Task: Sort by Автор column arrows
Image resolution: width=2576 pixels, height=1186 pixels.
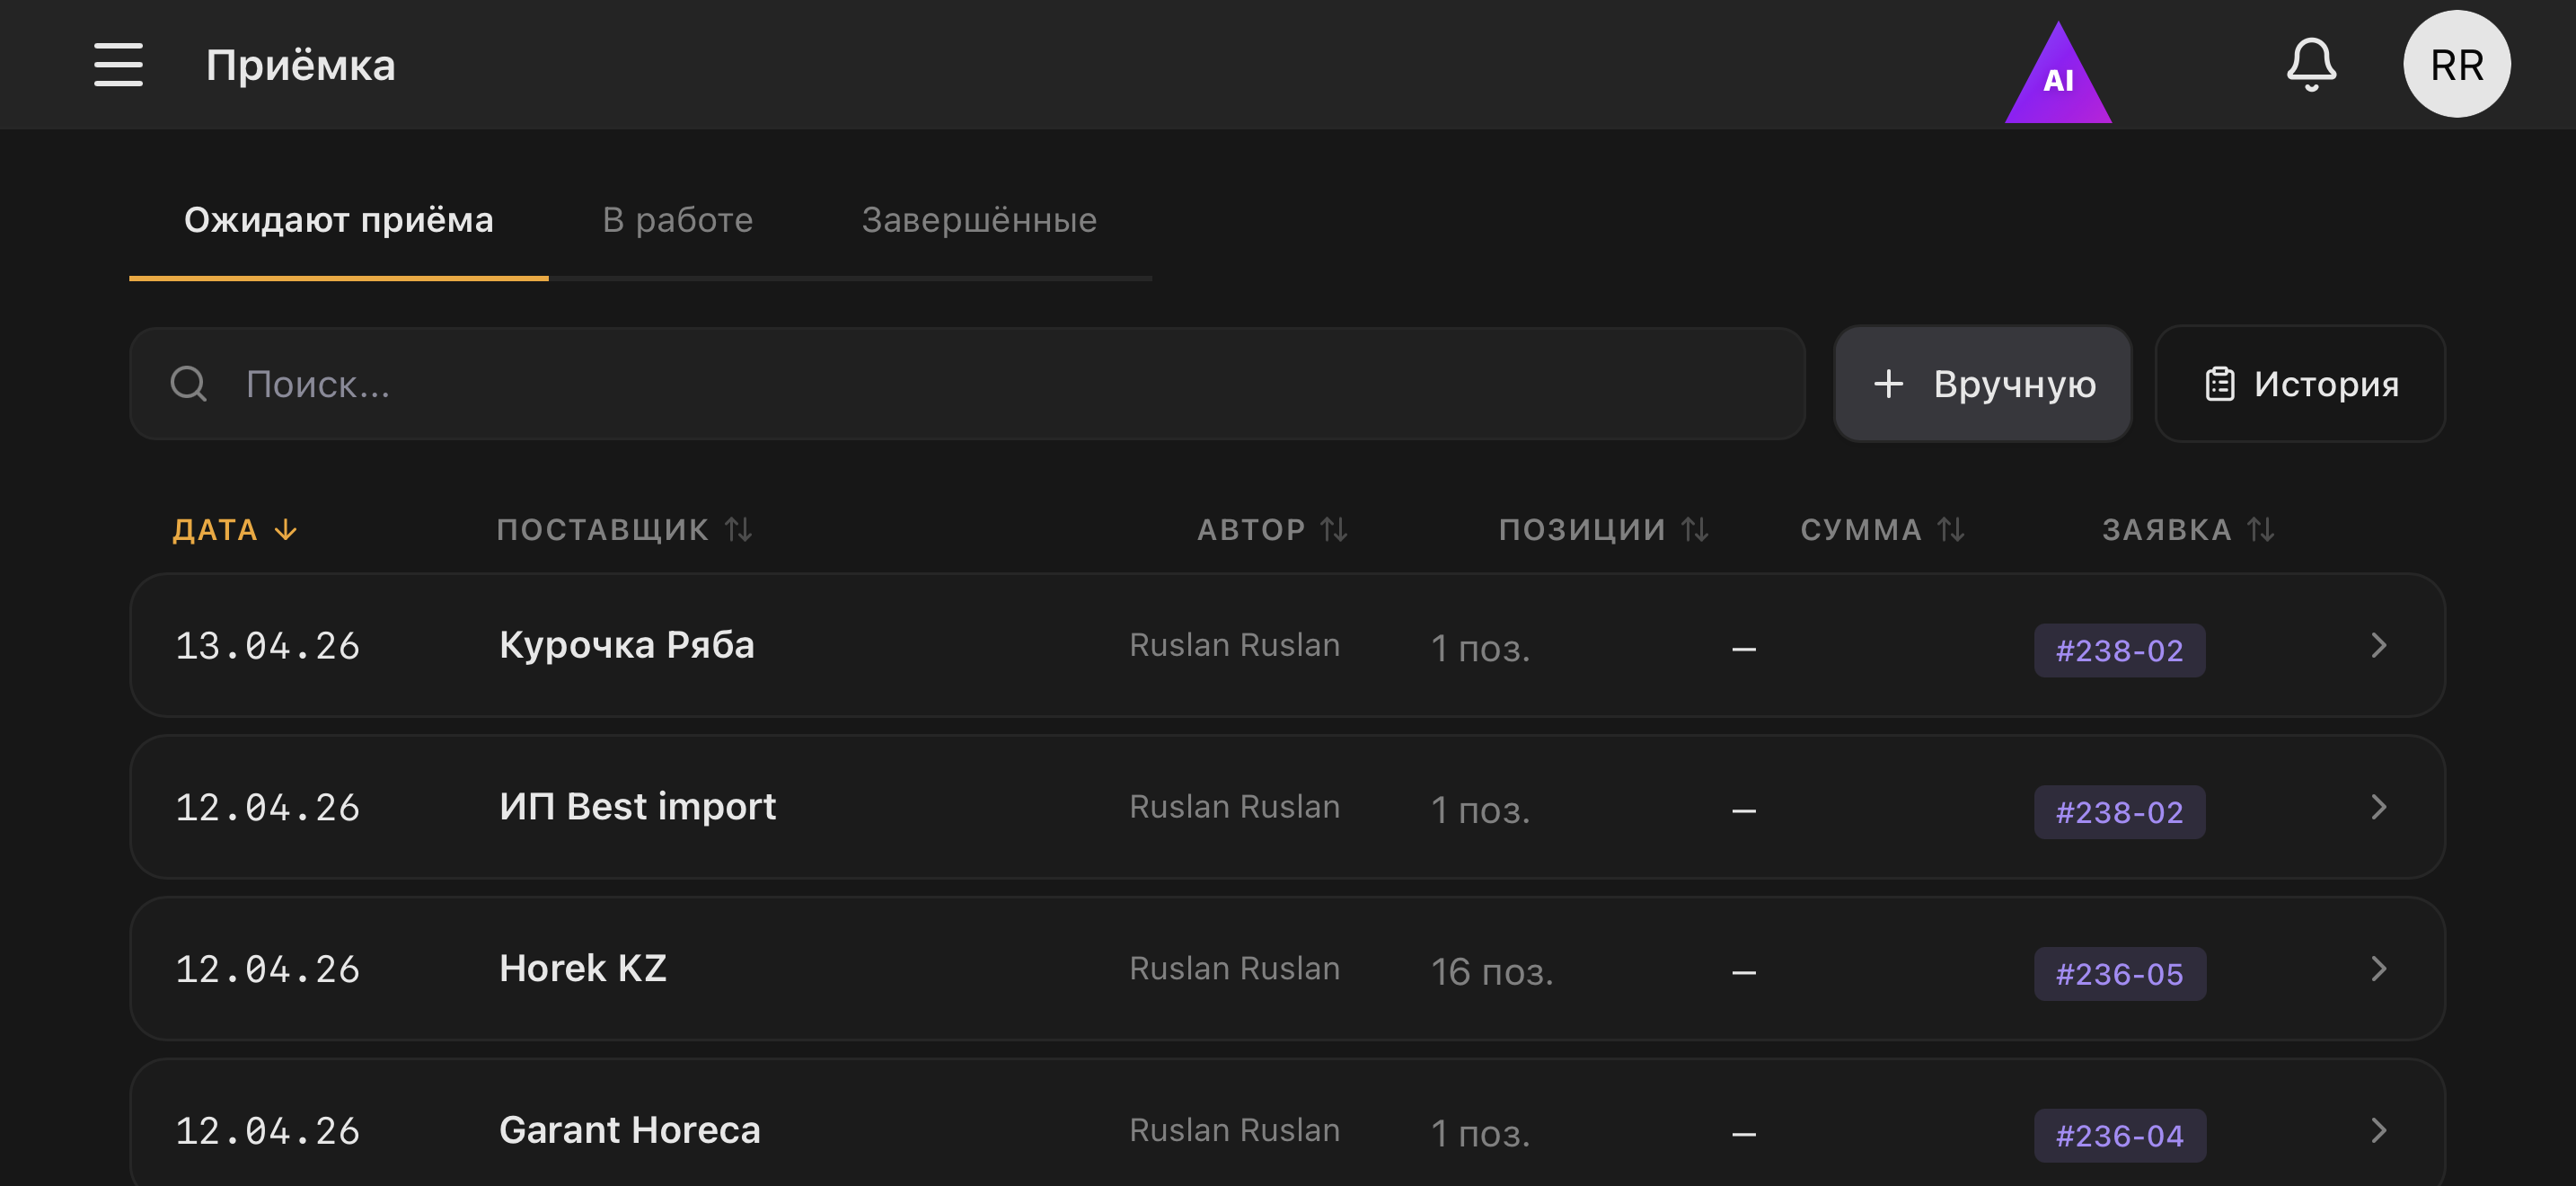Action: 1333,529
